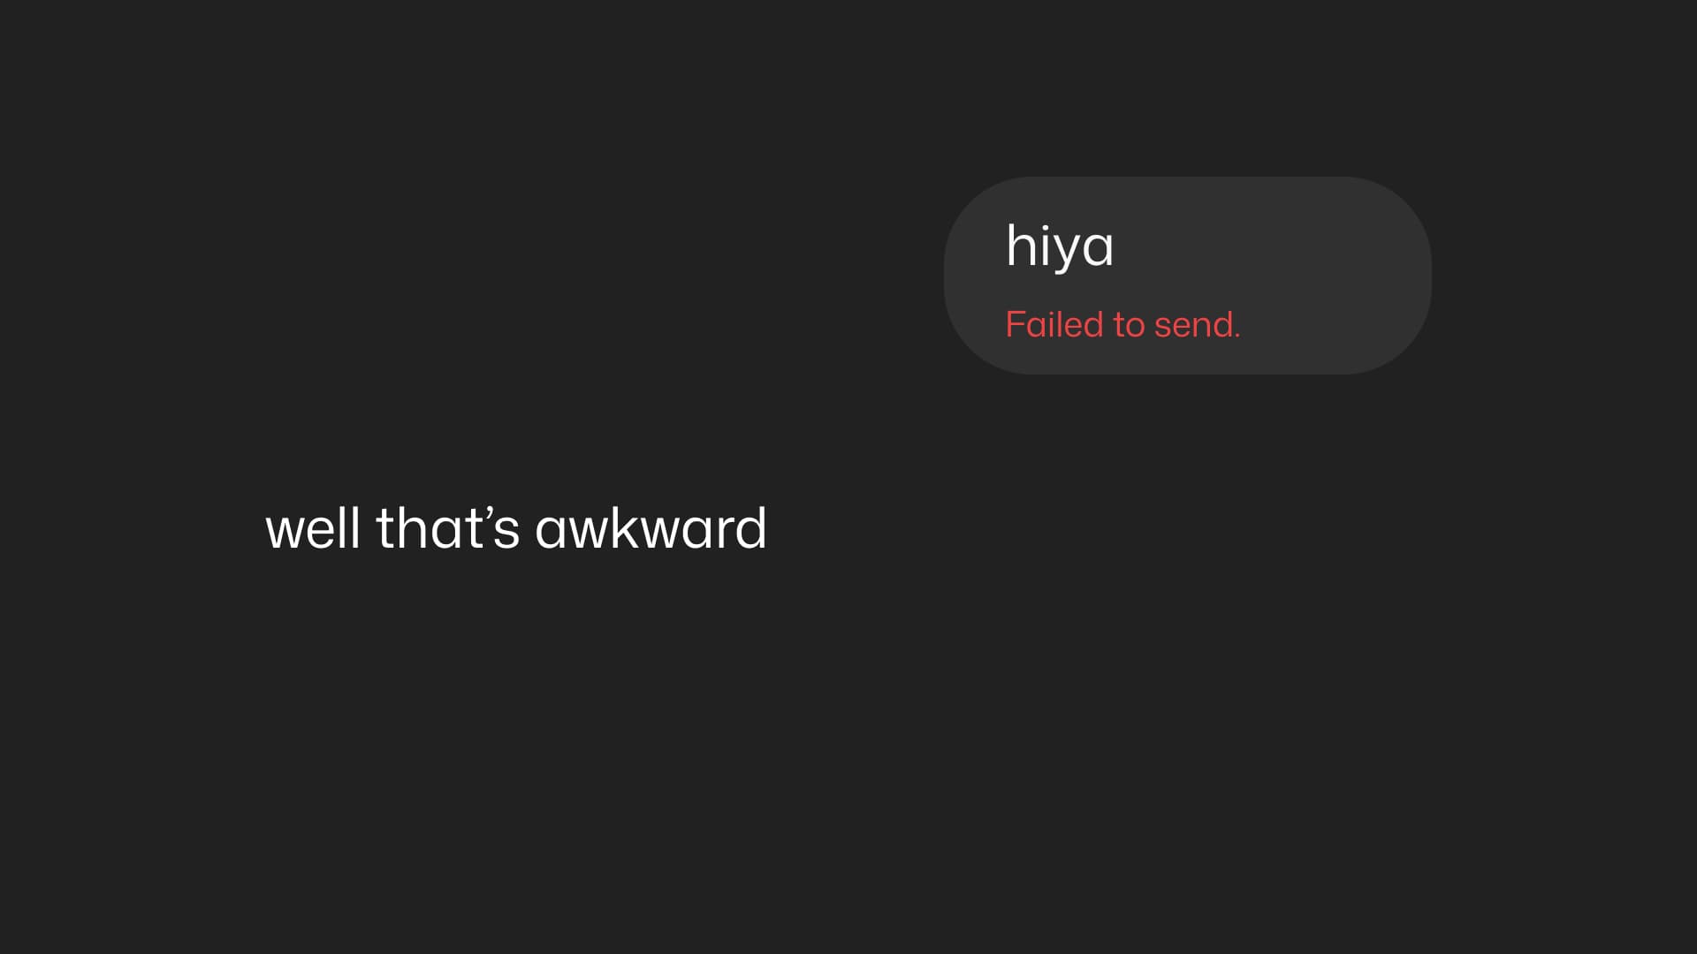
Task: Click the word "send." in the error
Action: click(1197, 325)
